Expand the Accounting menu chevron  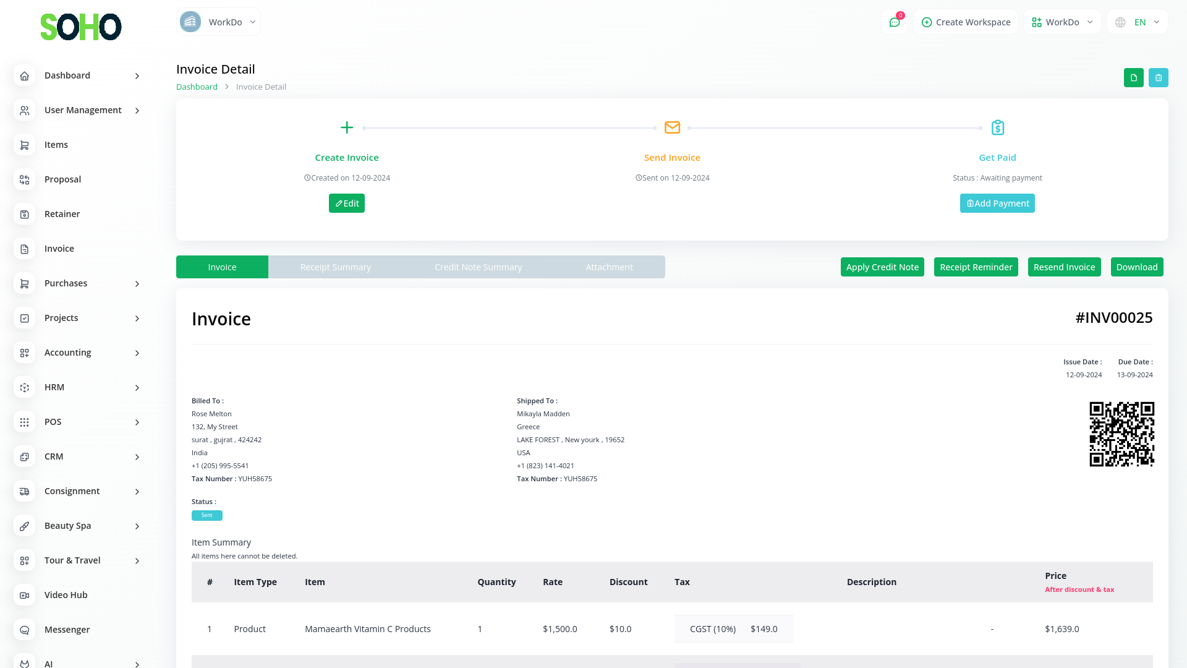(137, 353)
